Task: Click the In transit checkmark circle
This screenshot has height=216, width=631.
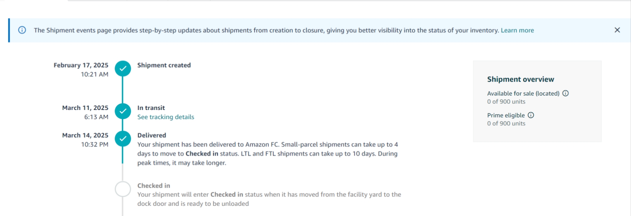Action: pyautogui.click(x=123, y=111)
